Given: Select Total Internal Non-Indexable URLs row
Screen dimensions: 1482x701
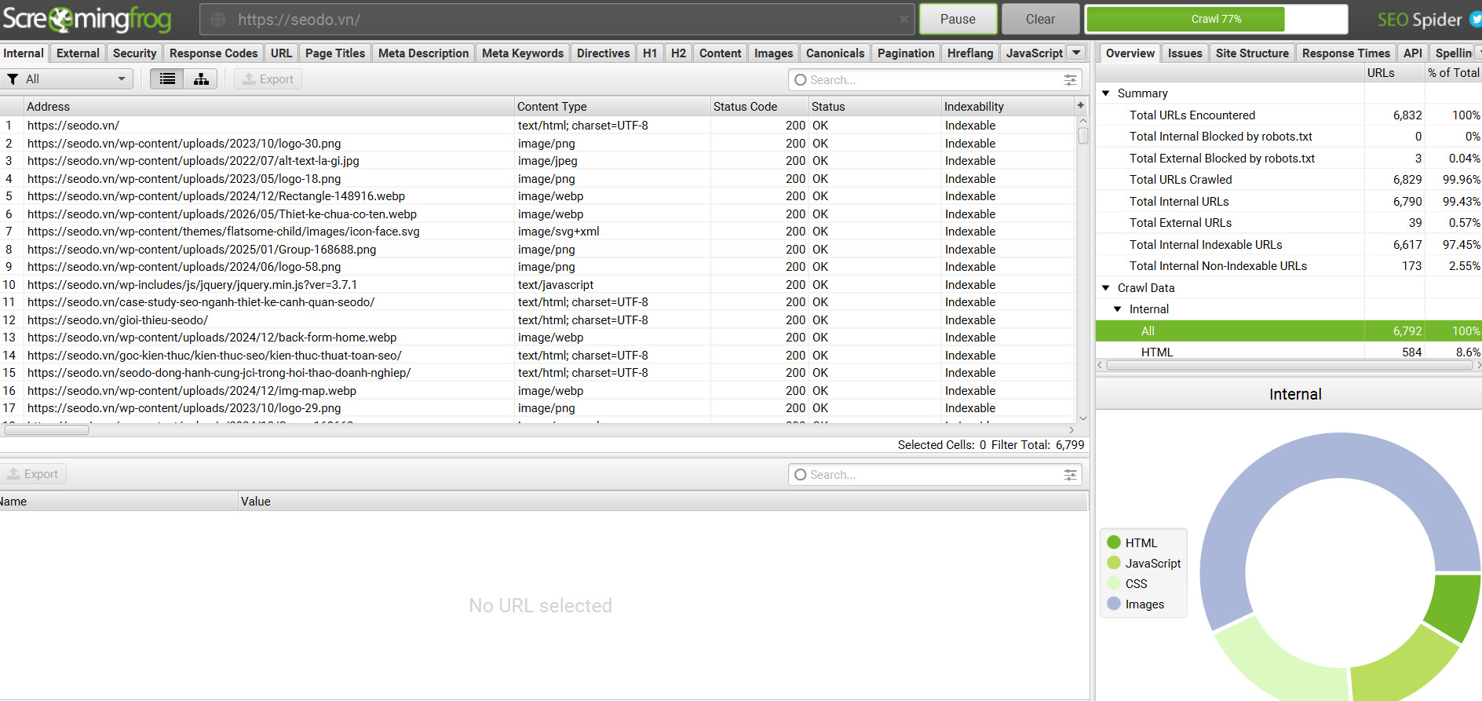Looking at the screenshot, I should point(1288,266).
